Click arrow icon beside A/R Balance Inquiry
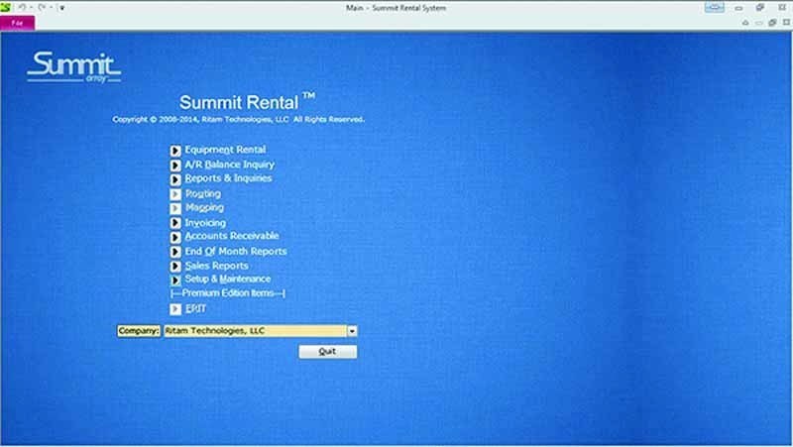This screenshot has height=447, width=793. [175, 166]
